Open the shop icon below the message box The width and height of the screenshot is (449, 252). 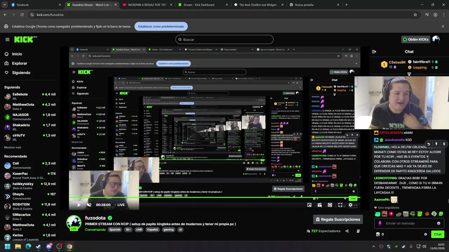point(378,234)
